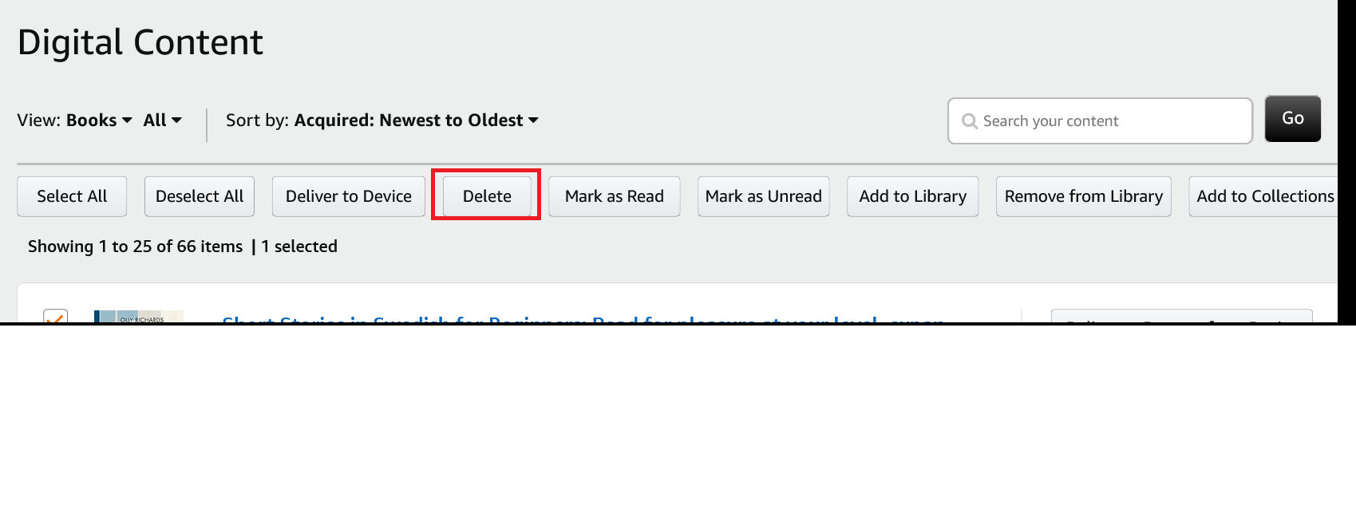
Task: Uncheck the first book's checkbox
Action: point(55,318)
